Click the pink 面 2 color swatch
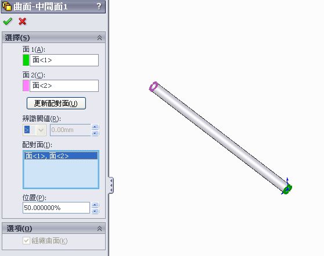 point(26,86)
